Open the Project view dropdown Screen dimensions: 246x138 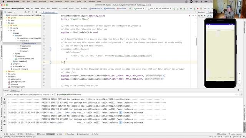click(10, 12)
